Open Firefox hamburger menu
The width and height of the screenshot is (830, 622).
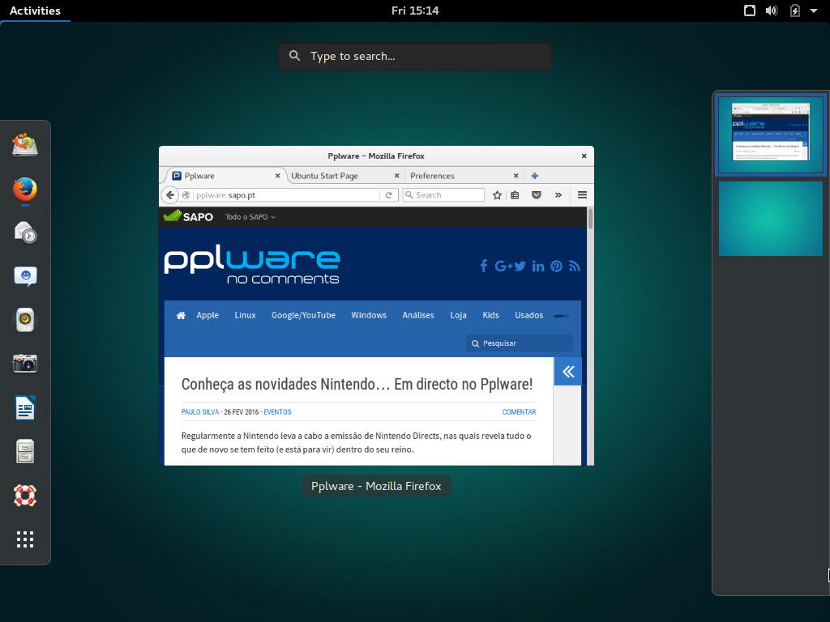tap(582, 195)
